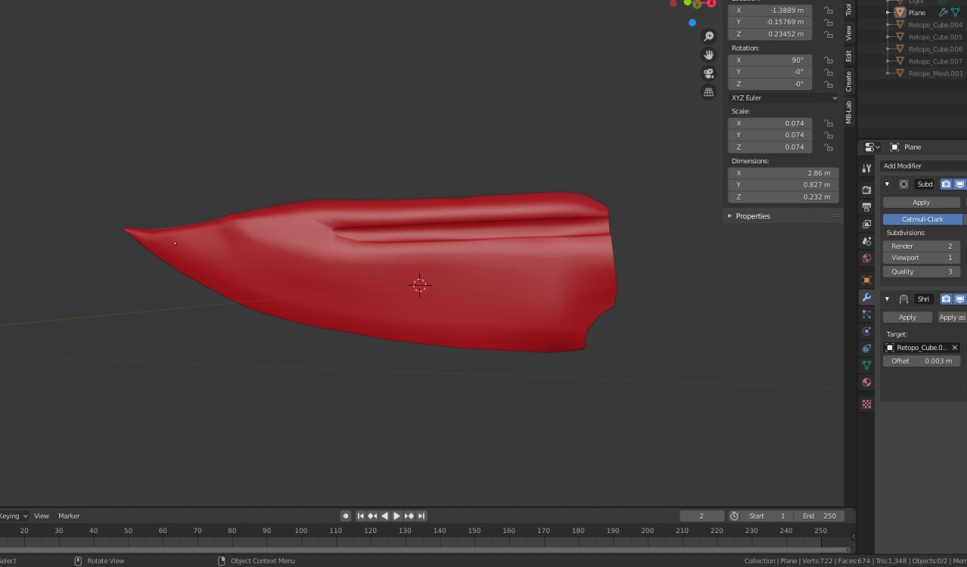Click the frame clock icon beside Start

pos(734,516)
